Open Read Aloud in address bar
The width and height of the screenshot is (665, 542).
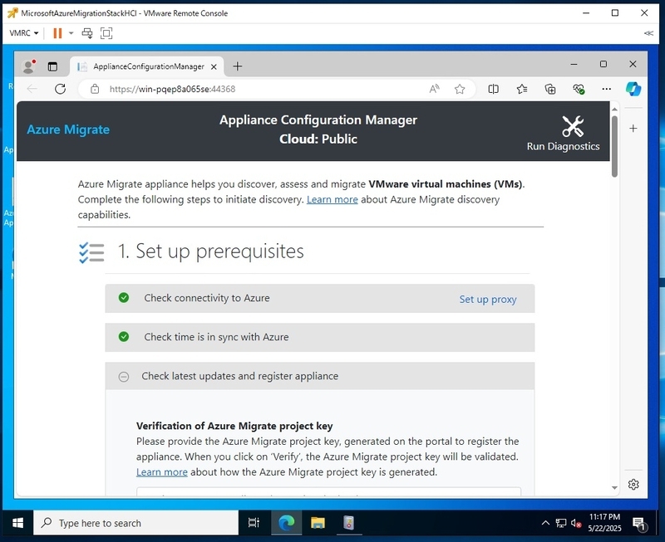click(434, 89)
